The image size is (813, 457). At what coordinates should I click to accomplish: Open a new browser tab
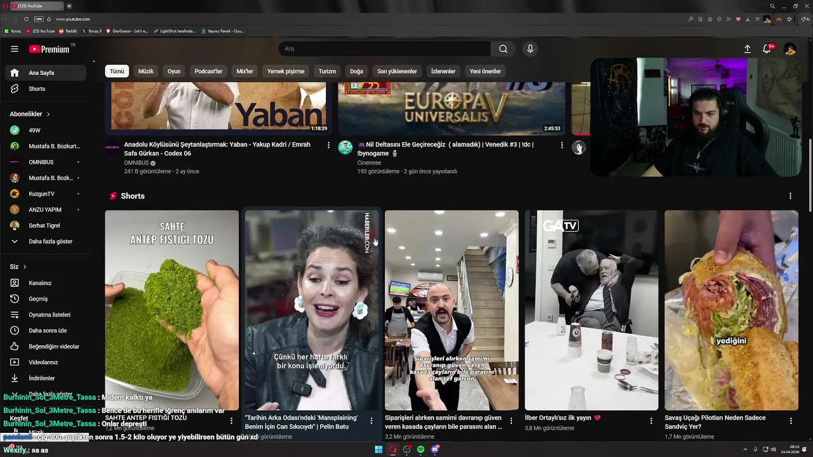[x=69, y=6]
